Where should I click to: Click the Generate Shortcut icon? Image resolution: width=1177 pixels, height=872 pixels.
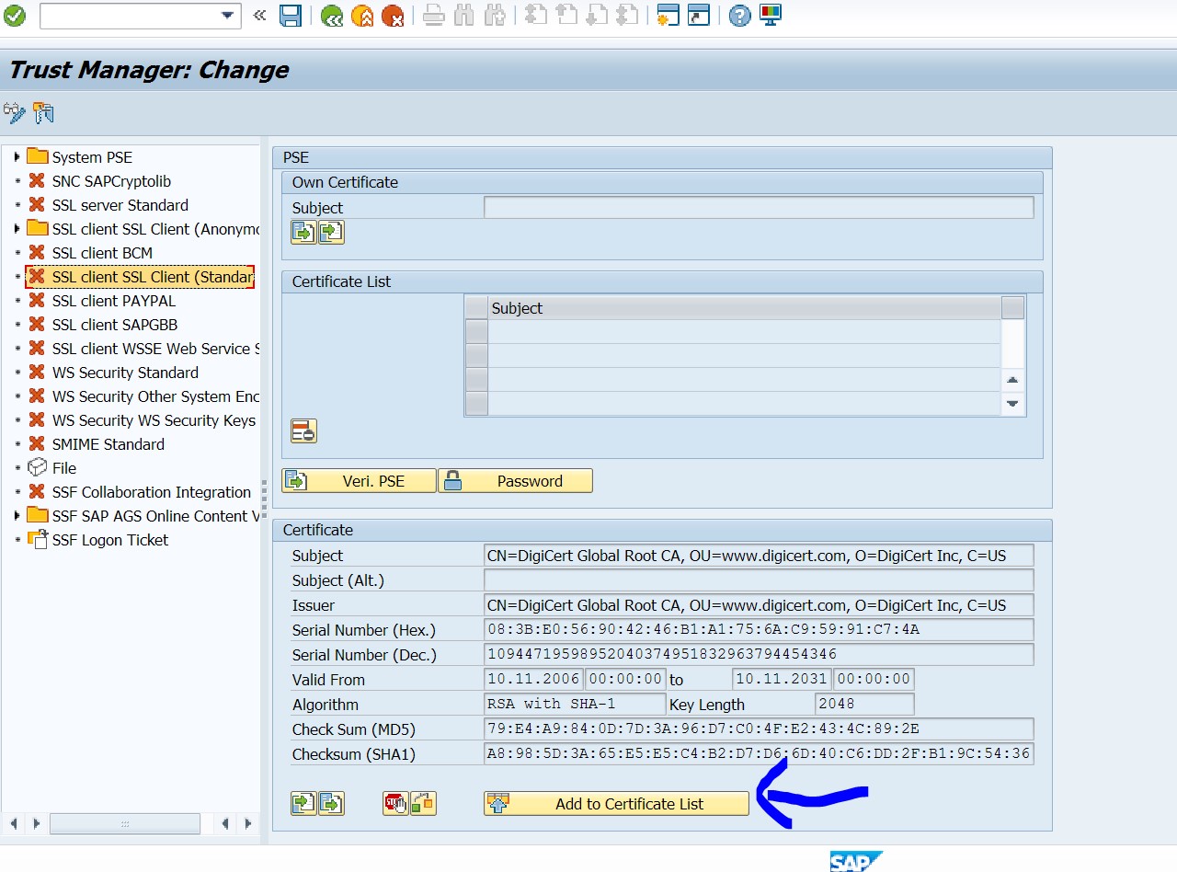pos(699,16)
